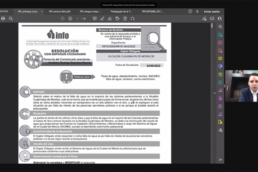258x172 pixels.
Task: Open the red Create PDF tool in the sidebar
Action: (x=220, y=51)
